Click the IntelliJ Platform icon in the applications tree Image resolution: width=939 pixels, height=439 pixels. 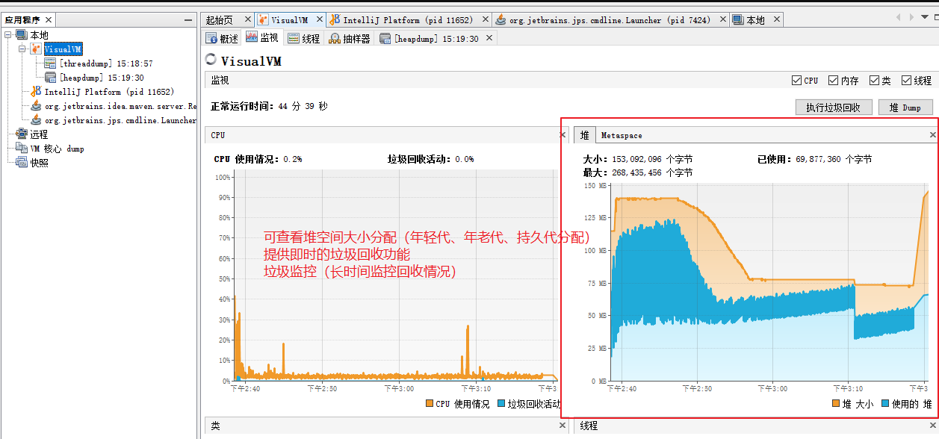(36, 92)
